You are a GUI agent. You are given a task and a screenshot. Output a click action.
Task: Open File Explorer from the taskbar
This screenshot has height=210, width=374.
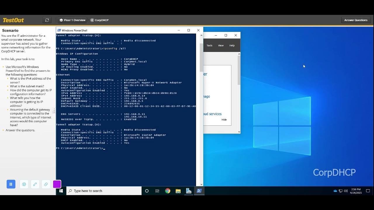pyautogui.click(x=178, y=191)
